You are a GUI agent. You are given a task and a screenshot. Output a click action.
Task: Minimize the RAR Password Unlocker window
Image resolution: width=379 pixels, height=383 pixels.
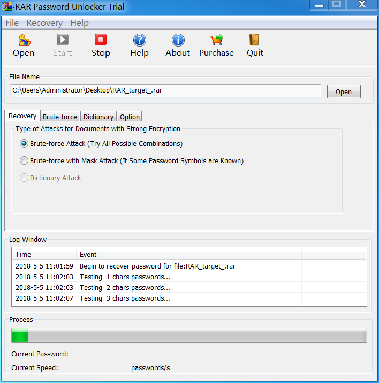point(319,5)
